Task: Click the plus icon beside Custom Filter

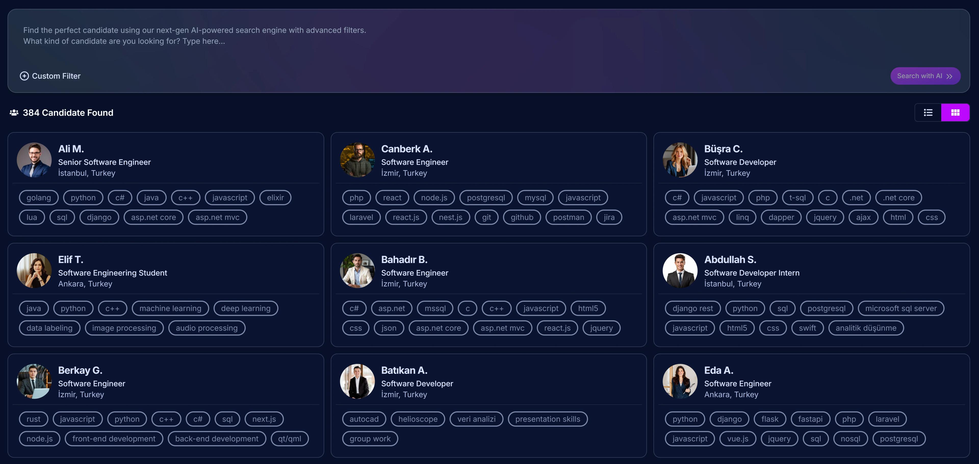Action: click(24, 76)
